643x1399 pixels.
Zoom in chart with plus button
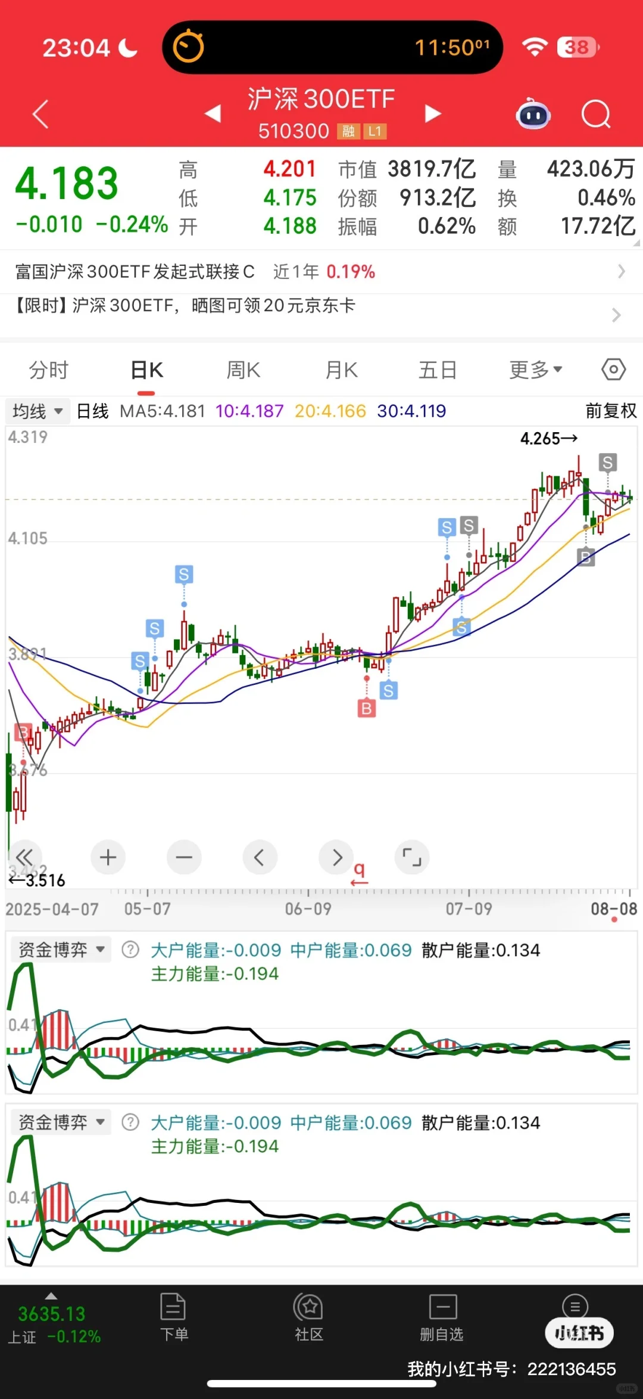(108, 857)
